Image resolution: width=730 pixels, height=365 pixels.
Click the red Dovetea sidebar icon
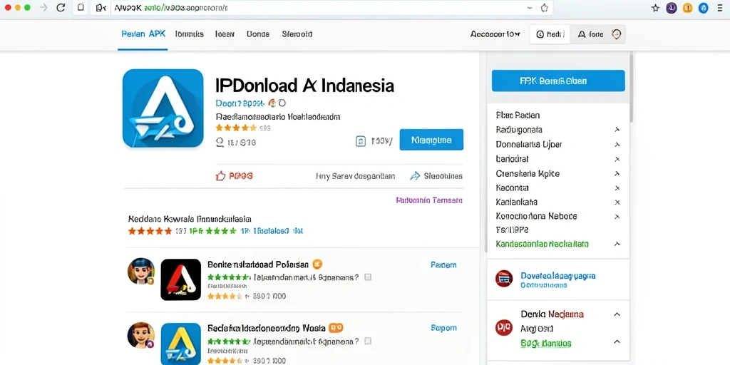click(x=504, y=279)
